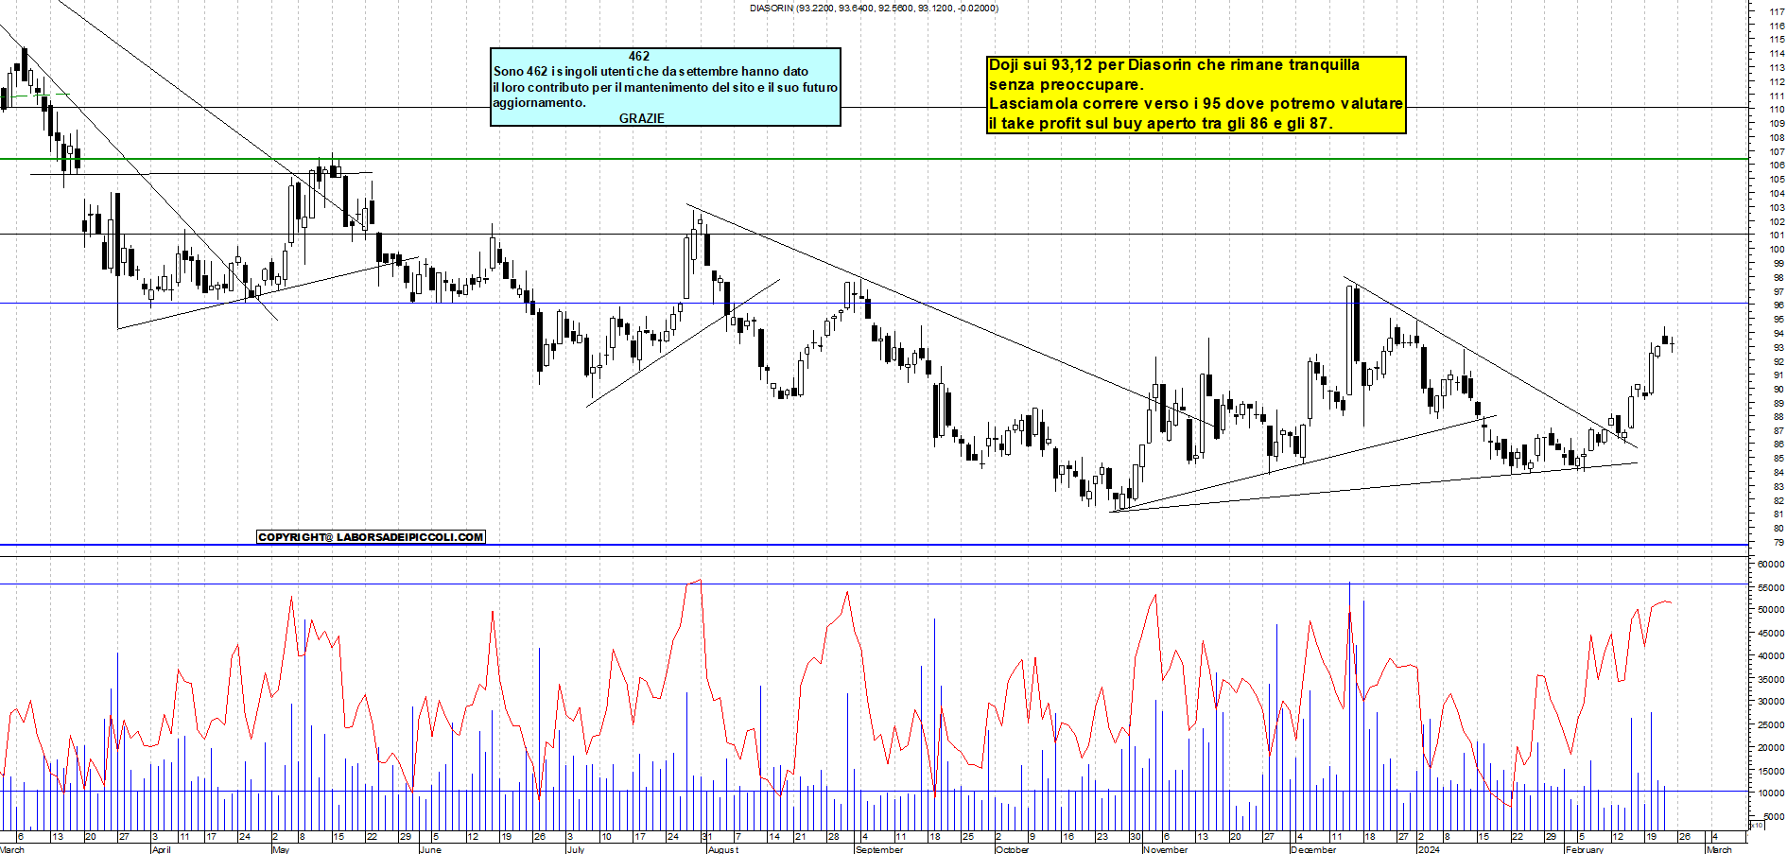
Task: Click the 2024 year label on time axis
Action: 1428,849
